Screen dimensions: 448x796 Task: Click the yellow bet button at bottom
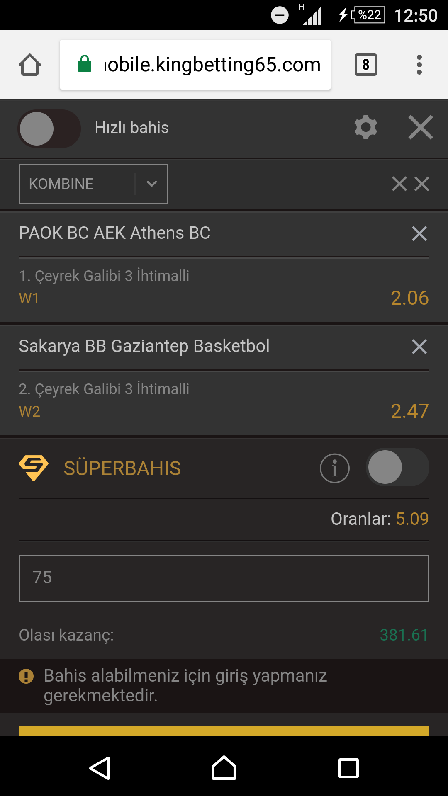224,731
